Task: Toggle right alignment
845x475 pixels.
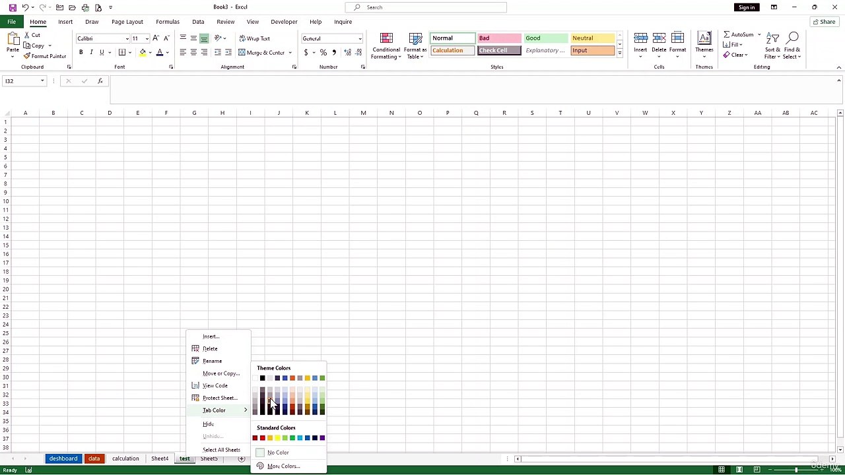Action: pyautogui.click(x=204, y=52)
